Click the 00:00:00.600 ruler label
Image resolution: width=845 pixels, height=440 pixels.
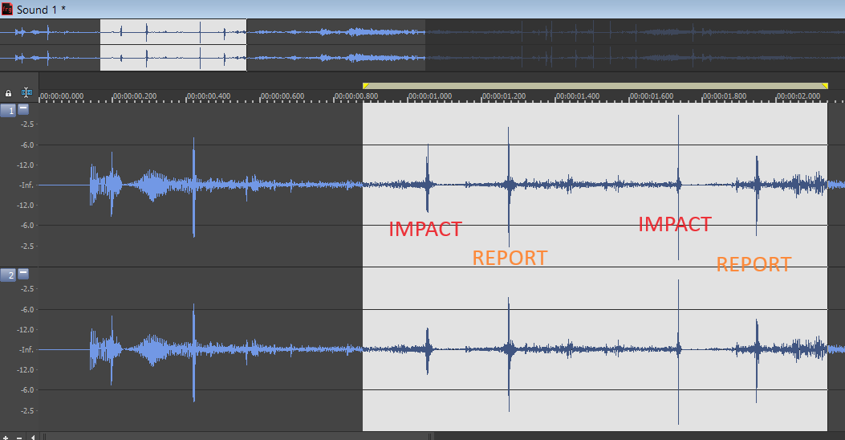283,96
